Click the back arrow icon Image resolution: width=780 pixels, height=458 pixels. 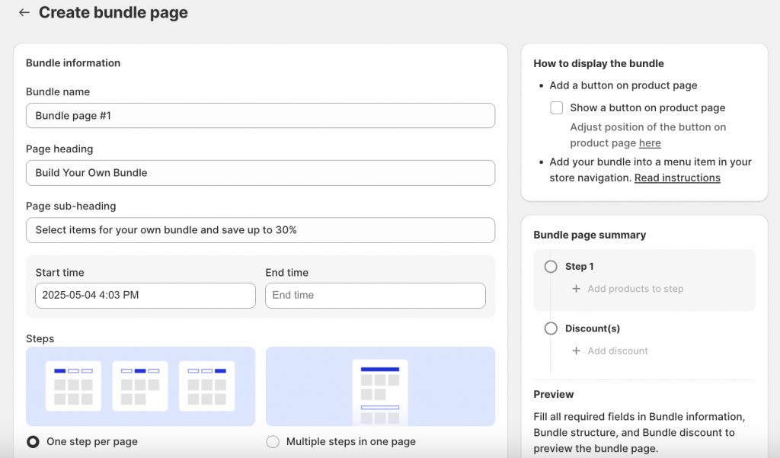[24, 13]
